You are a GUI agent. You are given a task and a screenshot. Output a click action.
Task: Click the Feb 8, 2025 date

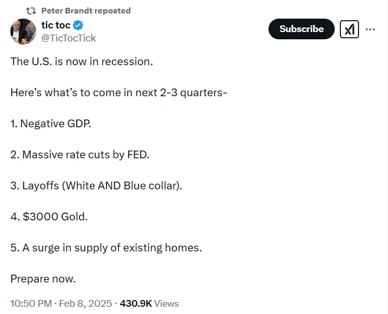(x=86, y=304)
